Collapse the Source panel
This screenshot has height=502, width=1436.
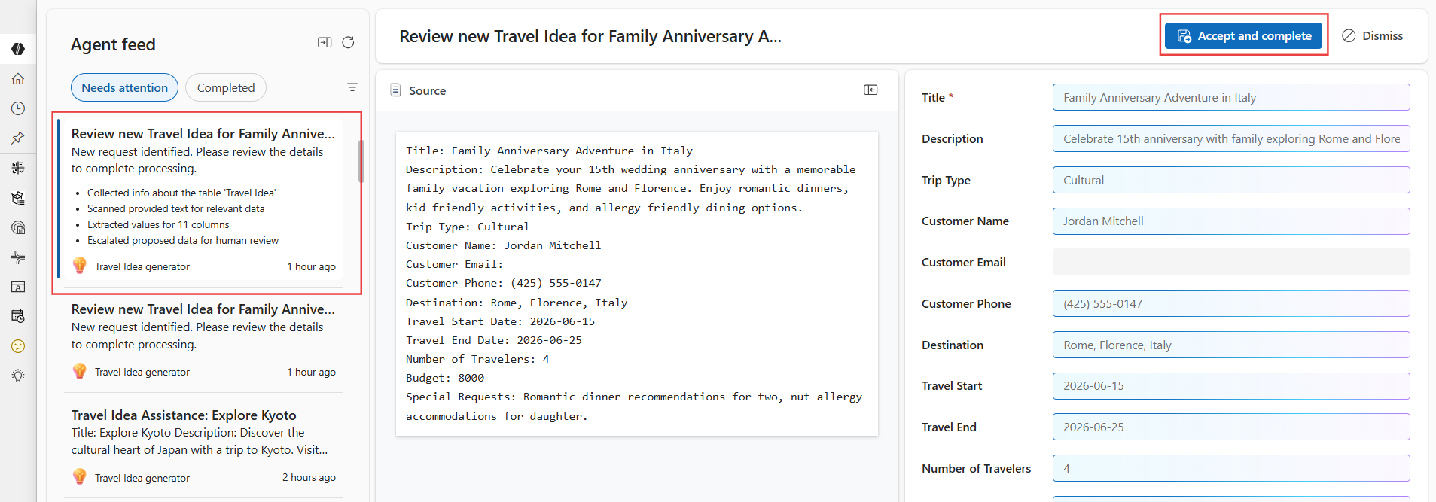pos(870,90)
